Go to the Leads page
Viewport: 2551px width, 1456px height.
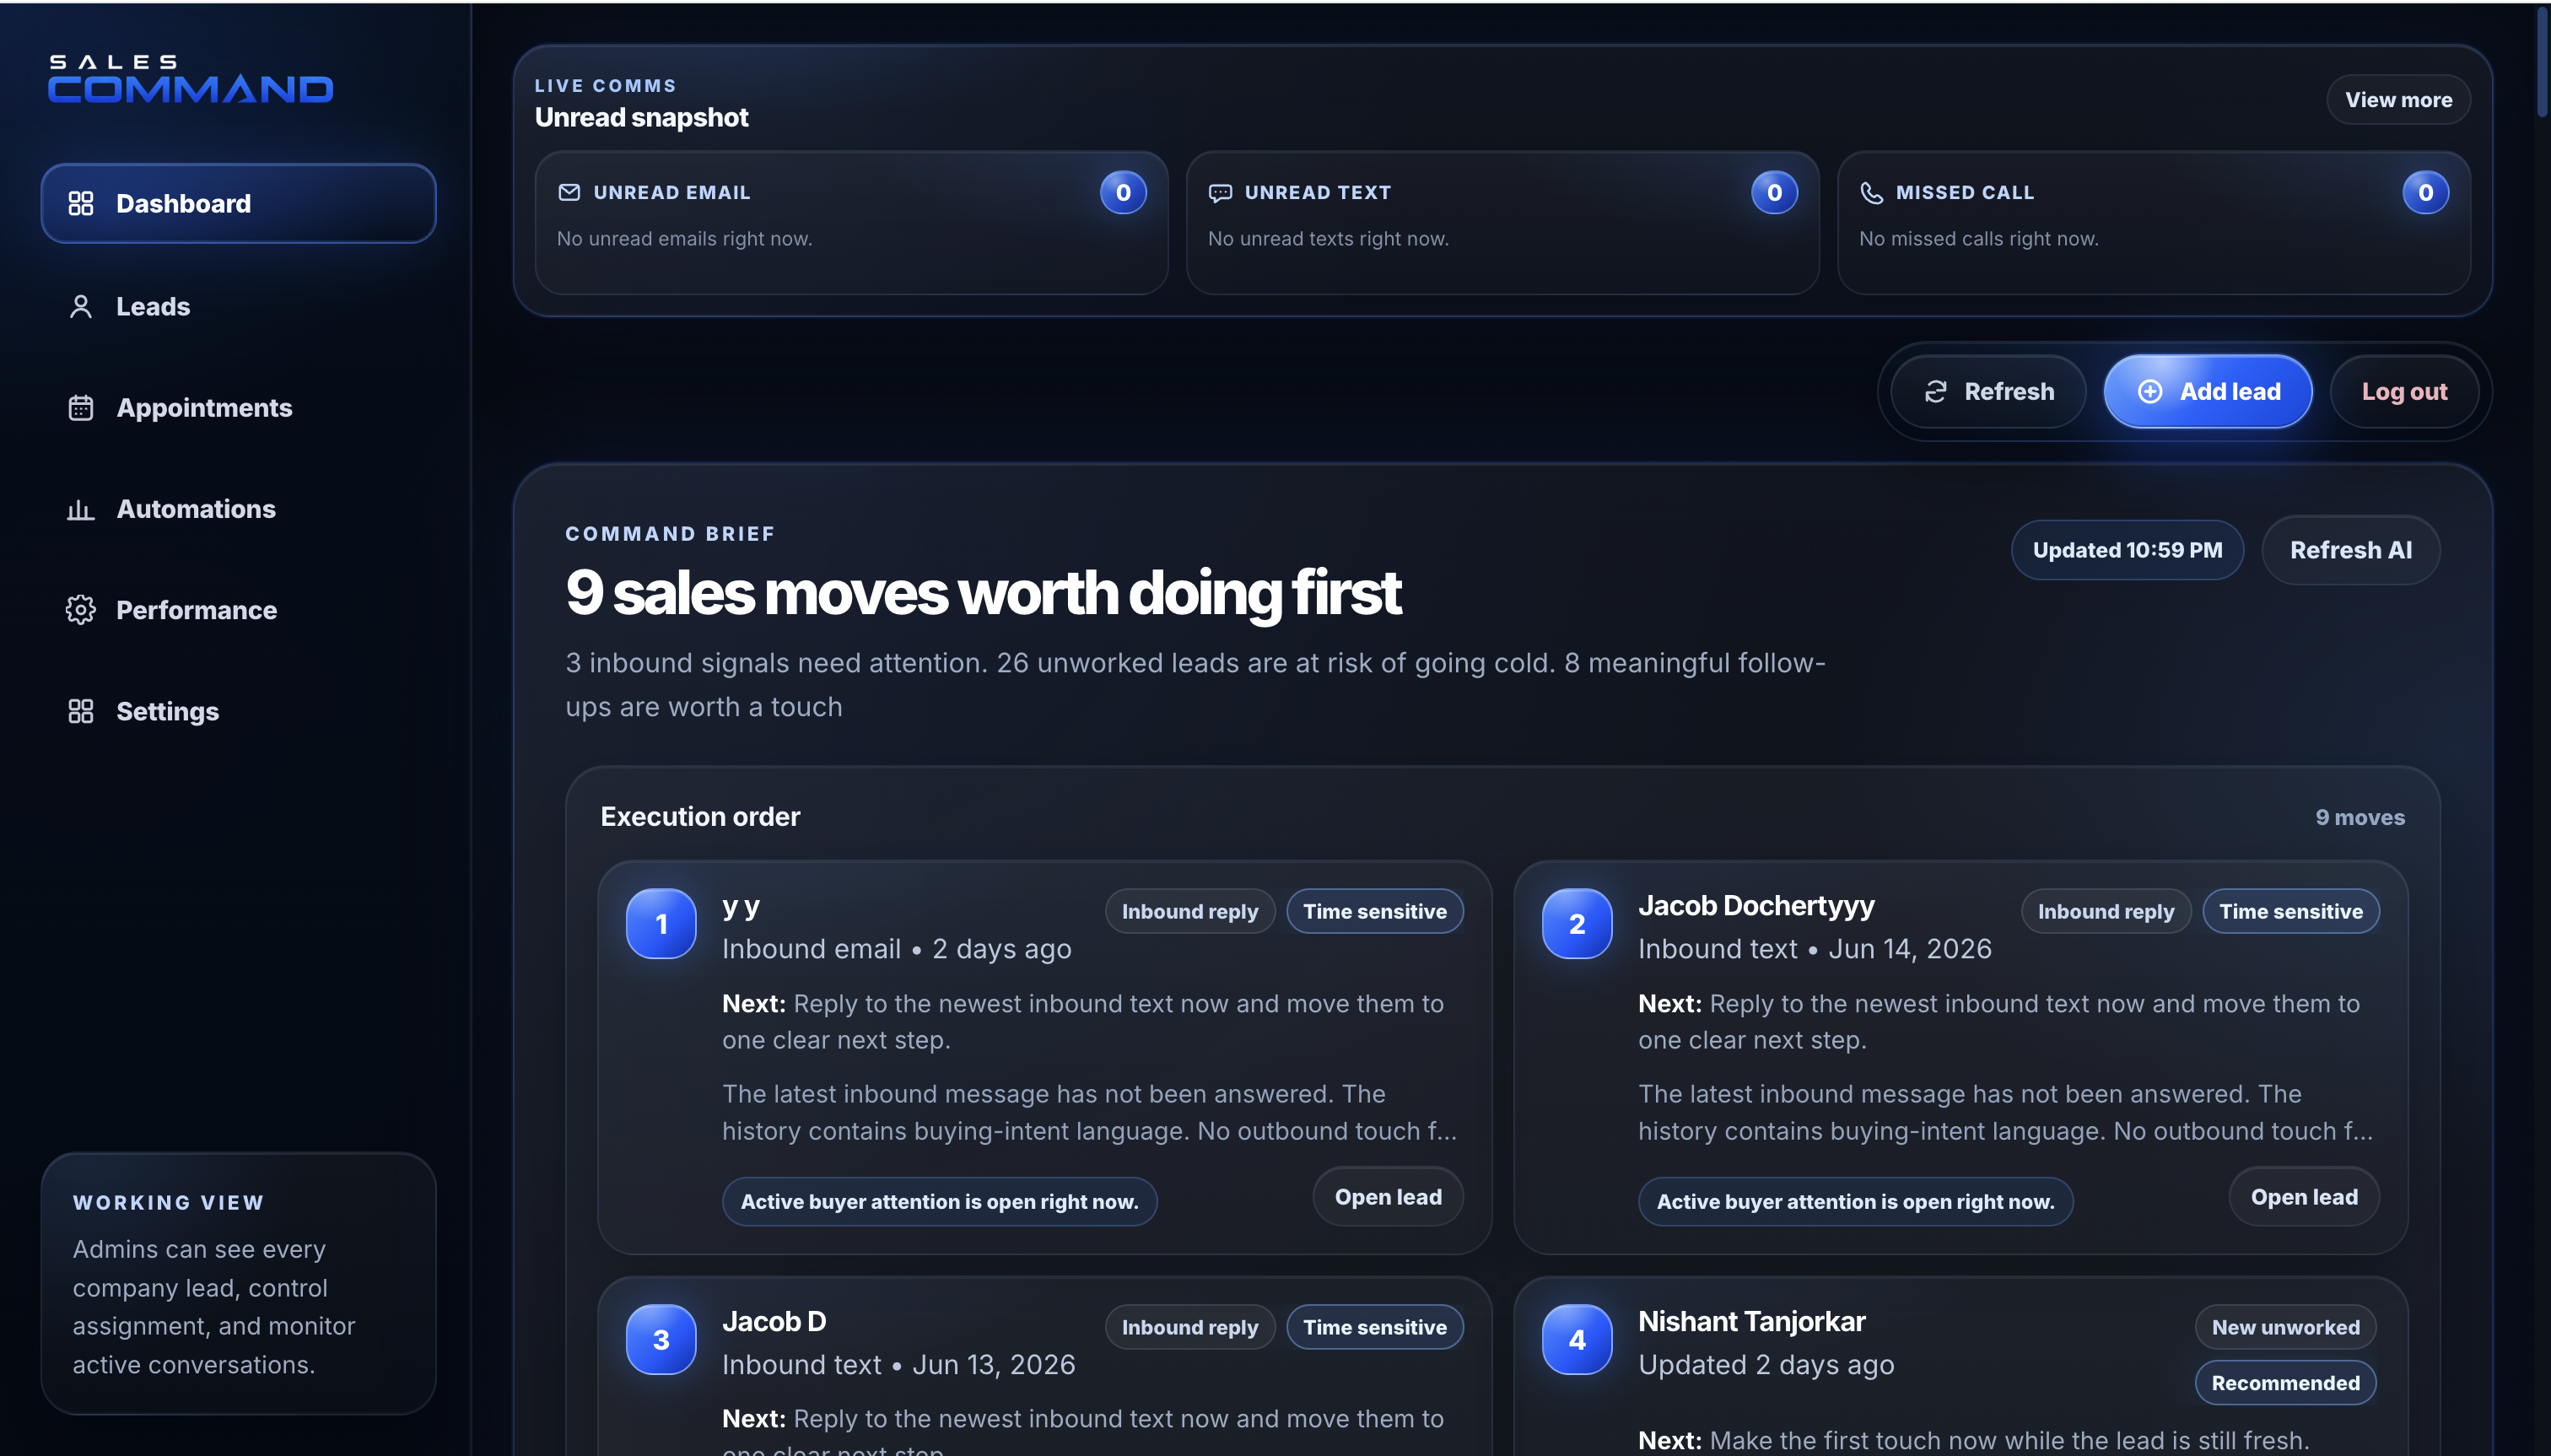(238, 307)
